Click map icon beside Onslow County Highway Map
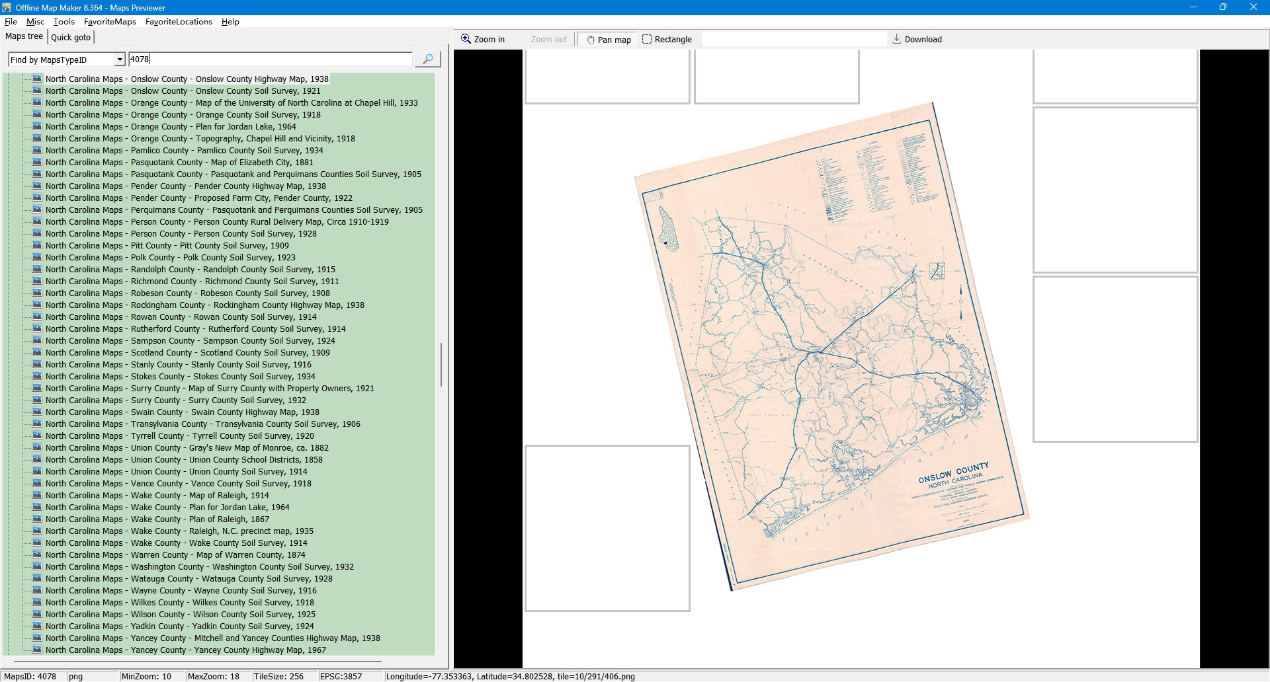The height and width of the screenshot is (682, 1270). click(x=38, y=79)
